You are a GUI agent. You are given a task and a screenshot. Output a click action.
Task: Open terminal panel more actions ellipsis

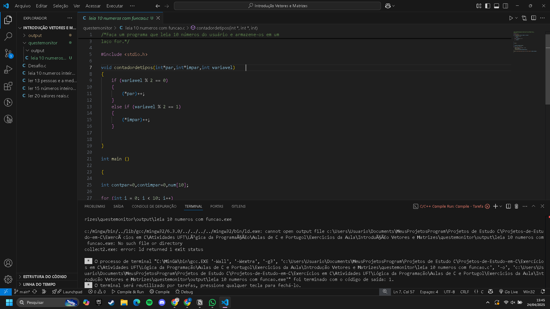point(525,206)
